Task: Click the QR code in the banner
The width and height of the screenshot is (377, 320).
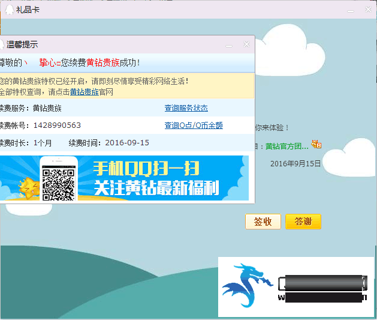Action: coord(58,184)
